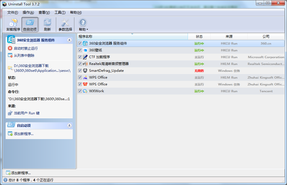287x185 pixels.
Task: Open the Uninstaller (卸载程序) toolbar icon
Action: pyautogui.click(x=13, y=23)
